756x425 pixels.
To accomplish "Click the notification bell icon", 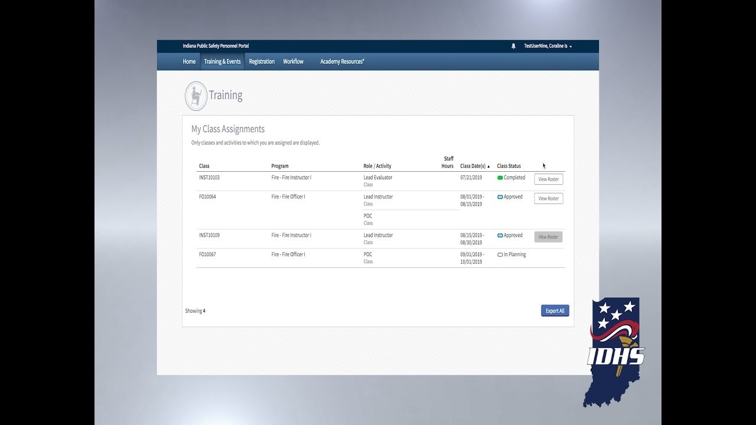I will tap(513, 46).
